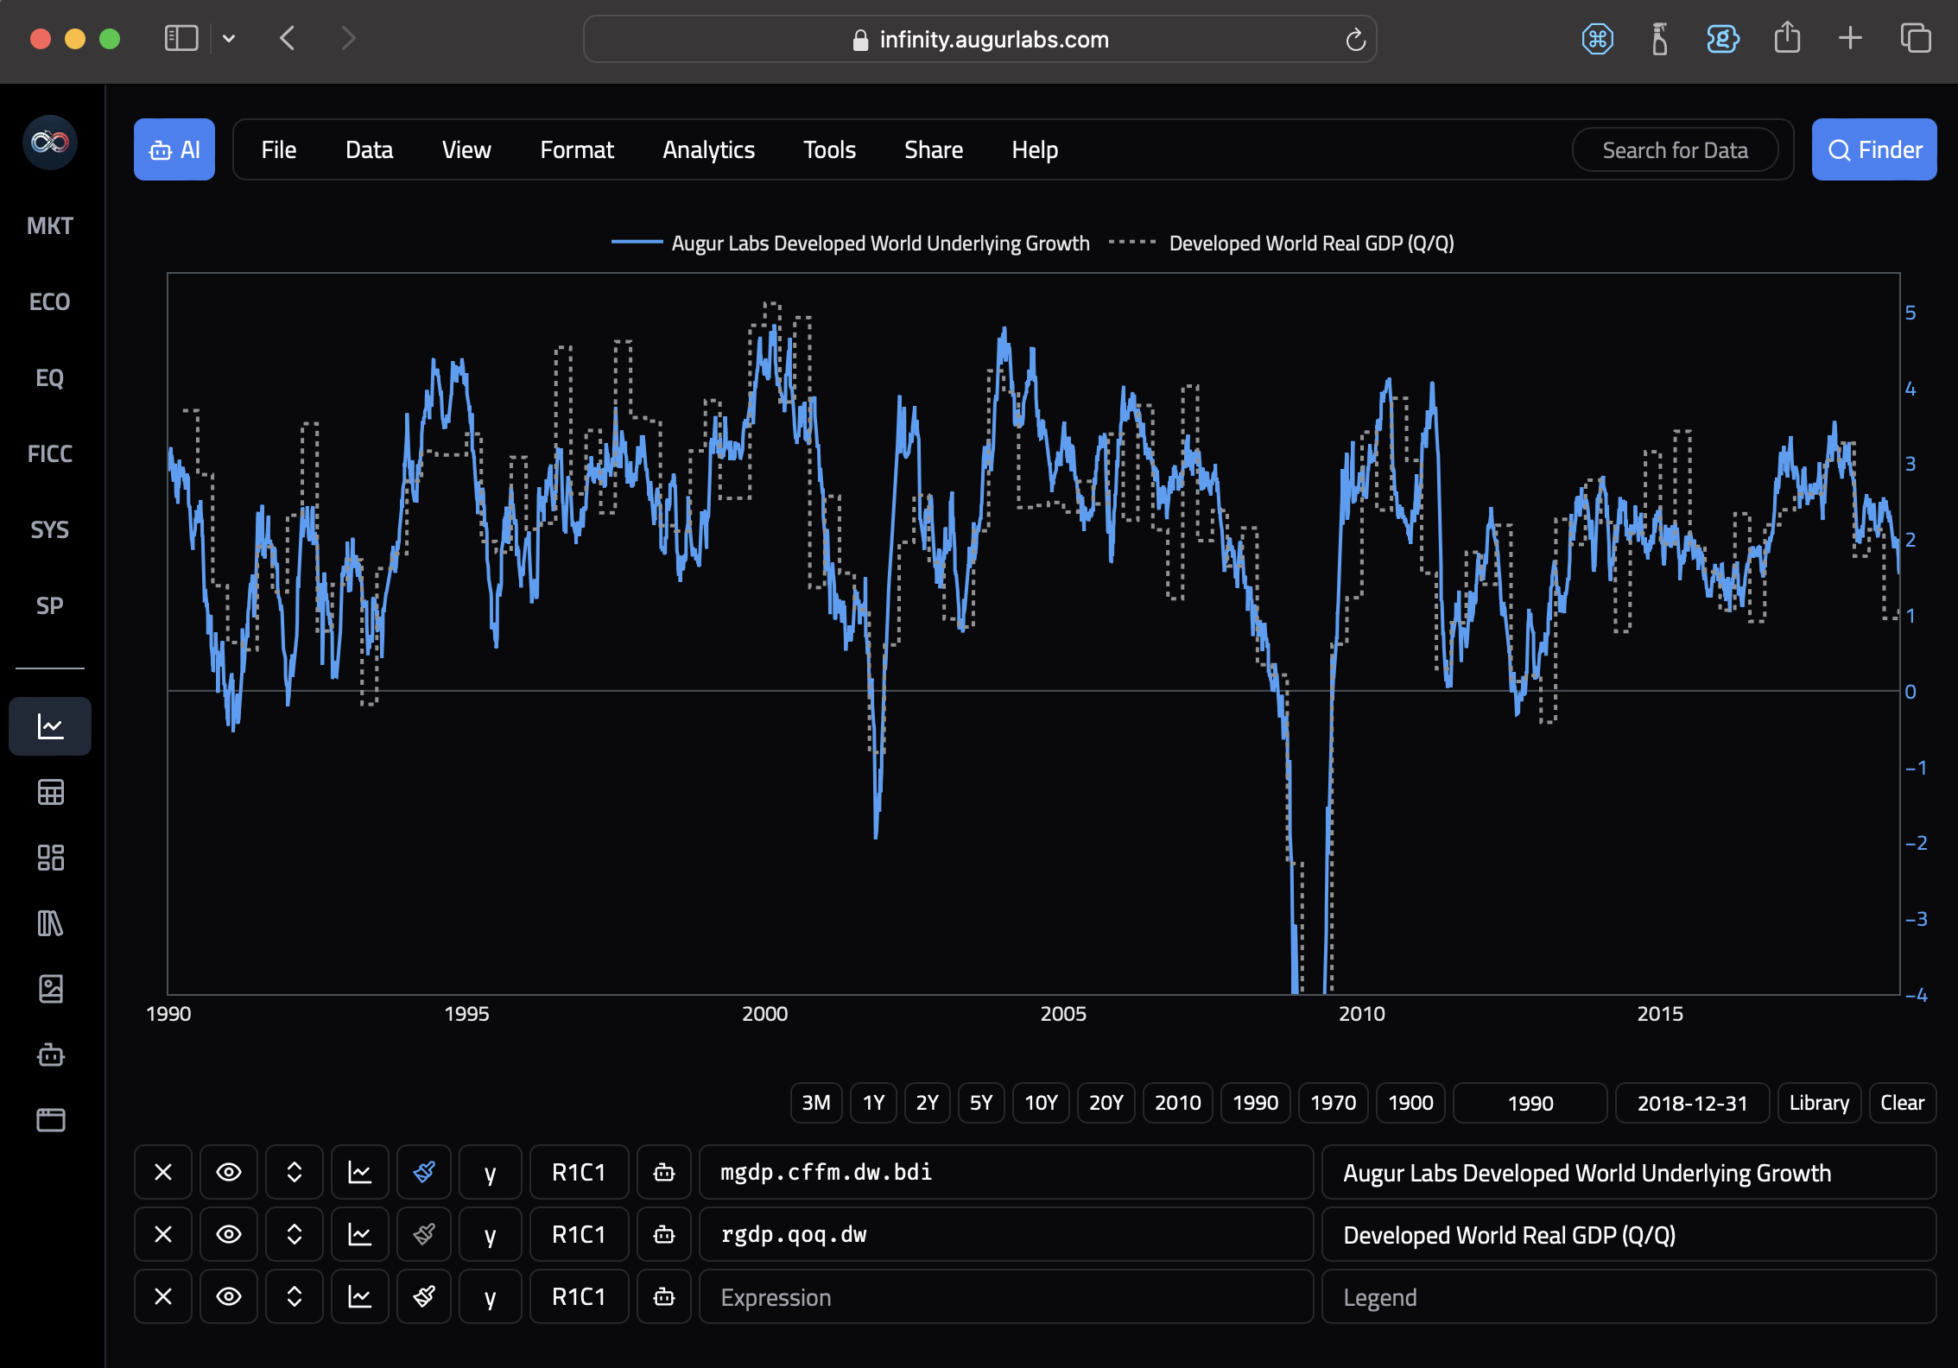Select the image export icon in sidebar
The width and height of the screenshot is (1958, 1368).
49,989
